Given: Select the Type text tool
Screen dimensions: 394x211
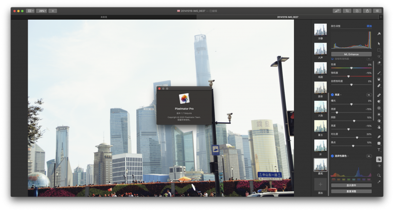Looking at the screenshot, I should click(x=379, y=150).
